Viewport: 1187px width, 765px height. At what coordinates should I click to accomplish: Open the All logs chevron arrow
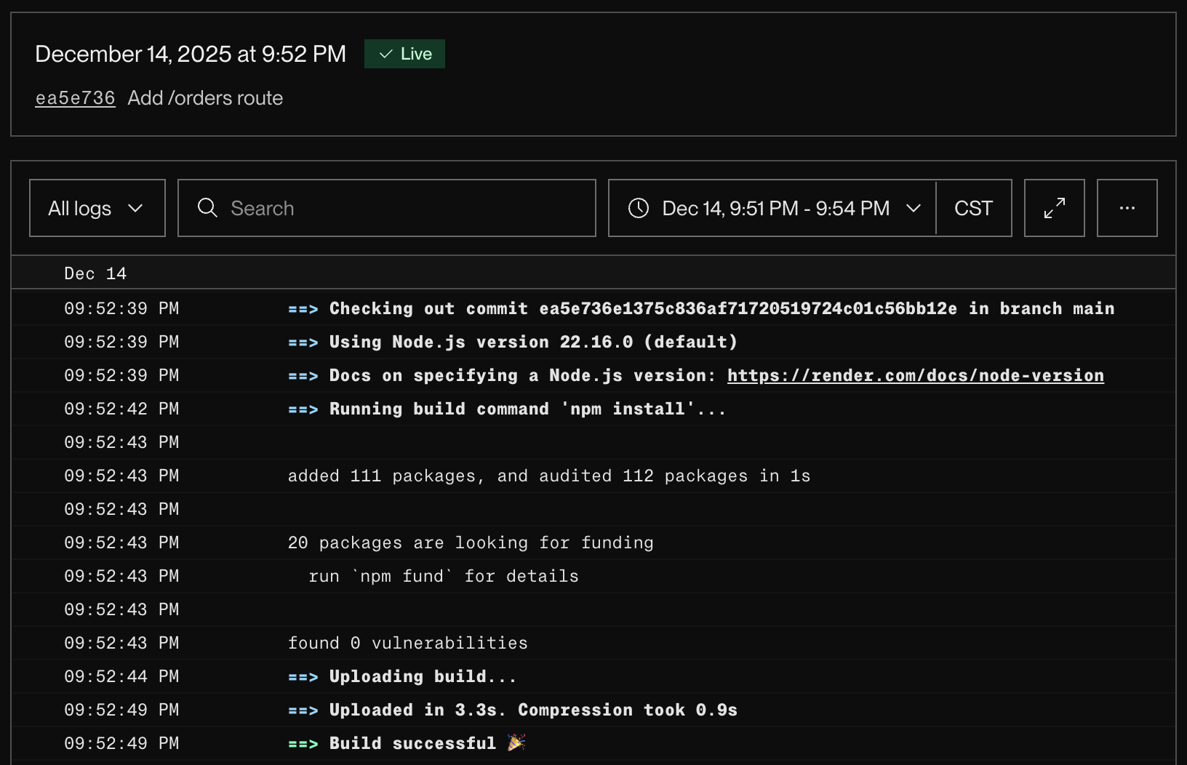coord(136,208)
